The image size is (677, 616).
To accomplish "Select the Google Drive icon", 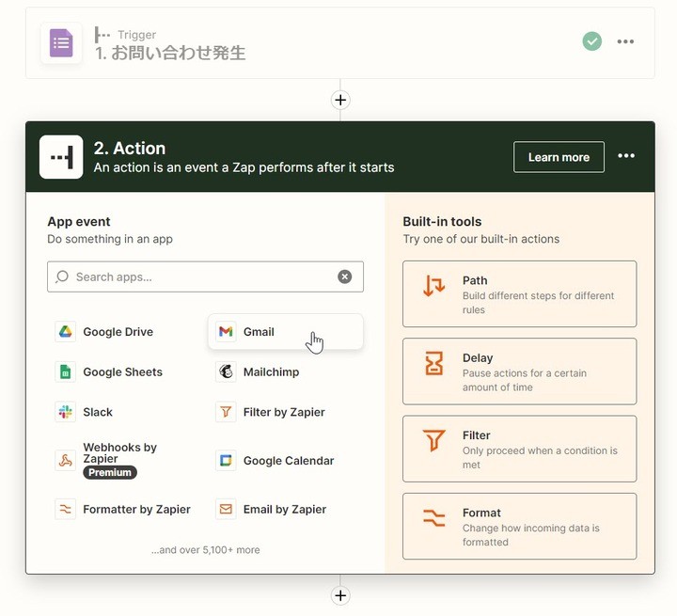I will click(x=65, y=332).
